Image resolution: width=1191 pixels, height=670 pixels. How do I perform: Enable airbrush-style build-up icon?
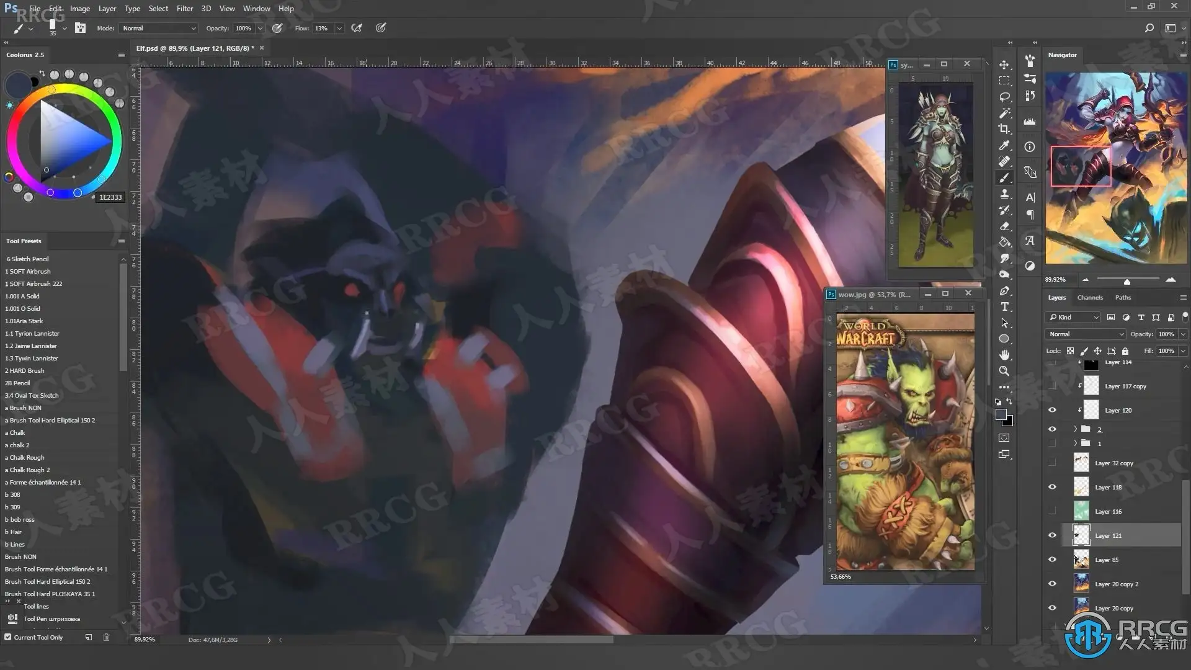[x=357, y=28]
